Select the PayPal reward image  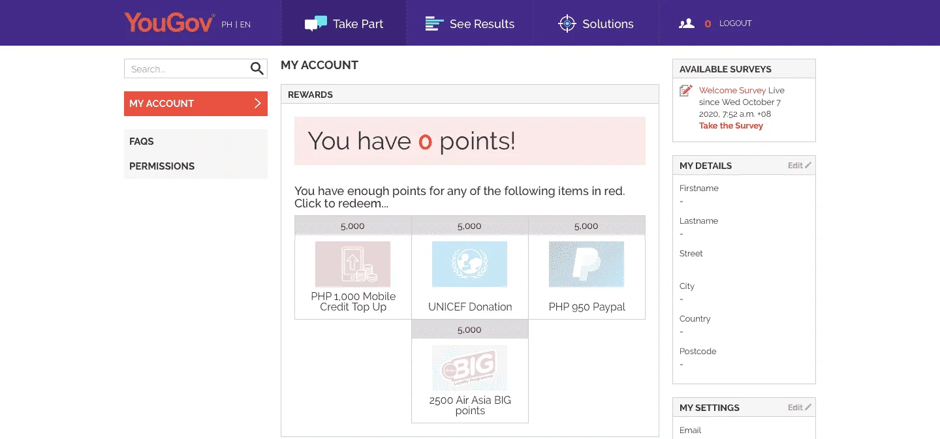point(586,264)
